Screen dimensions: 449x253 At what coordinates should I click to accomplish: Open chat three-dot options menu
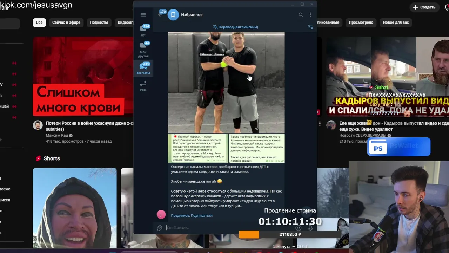(x=310, y=15)
